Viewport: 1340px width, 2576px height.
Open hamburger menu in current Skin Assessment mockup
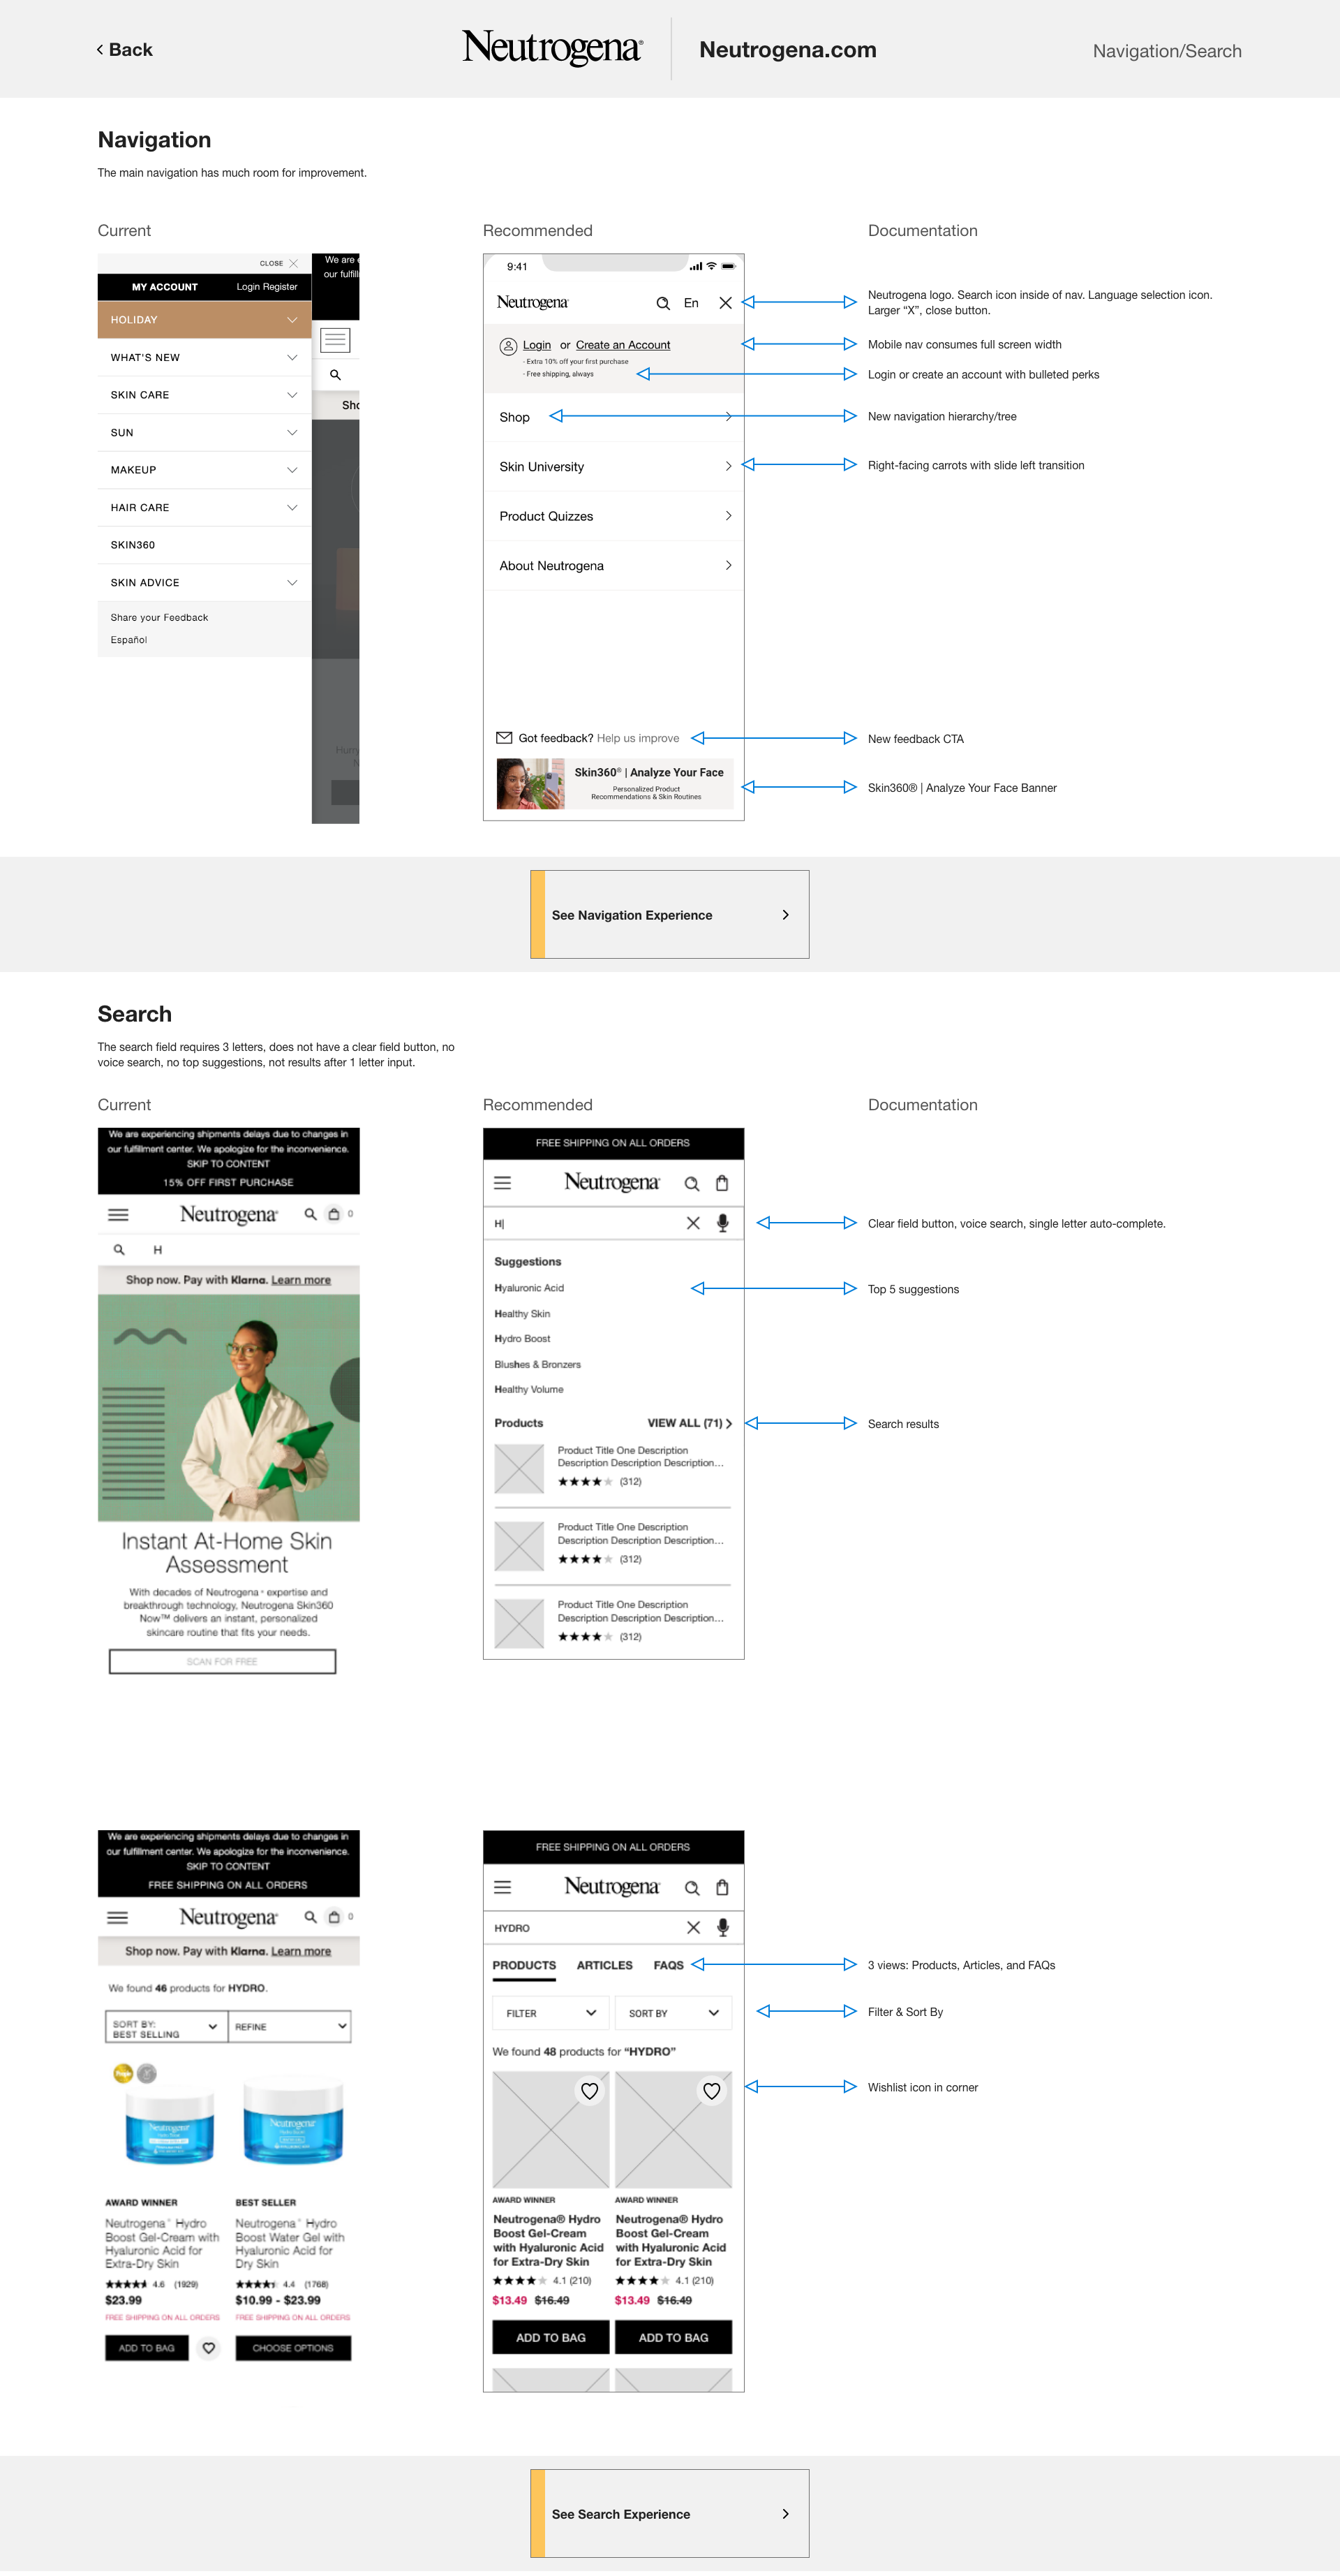click(118, 1215)
